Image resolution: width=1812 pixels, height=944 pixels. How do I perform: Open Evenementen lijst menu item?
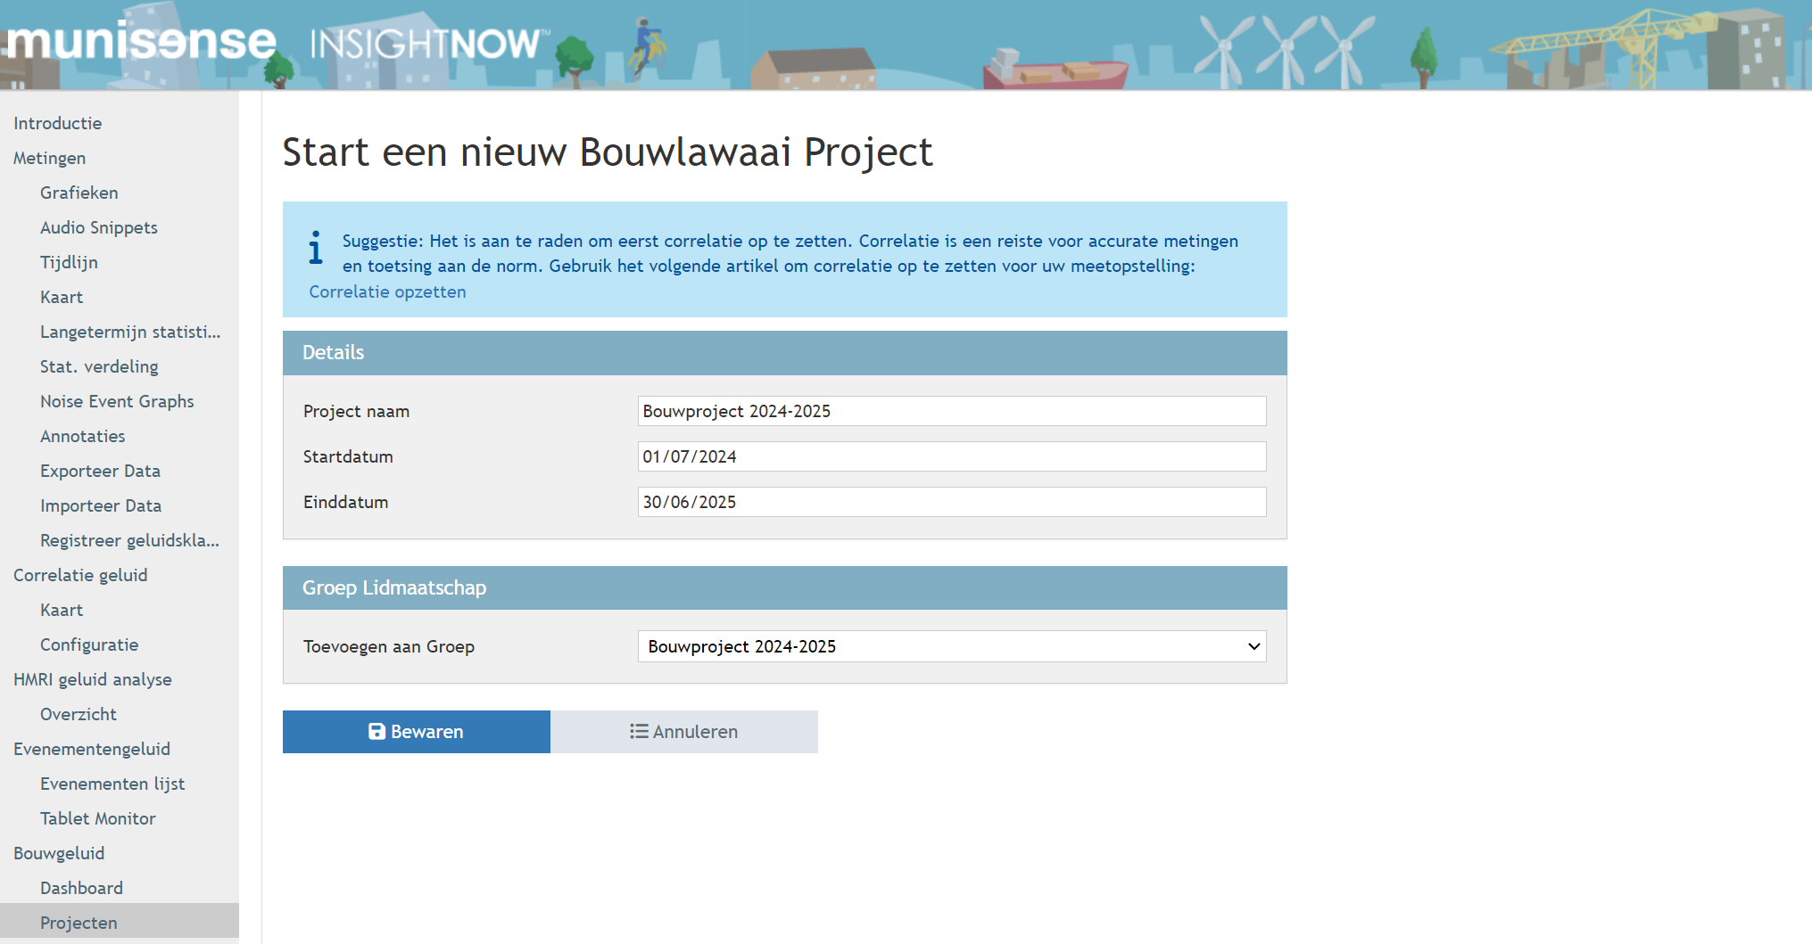click(112, 784)
